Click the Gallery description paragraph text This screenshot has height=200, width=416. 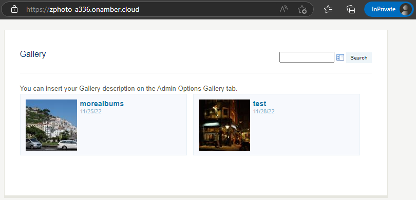129,89
